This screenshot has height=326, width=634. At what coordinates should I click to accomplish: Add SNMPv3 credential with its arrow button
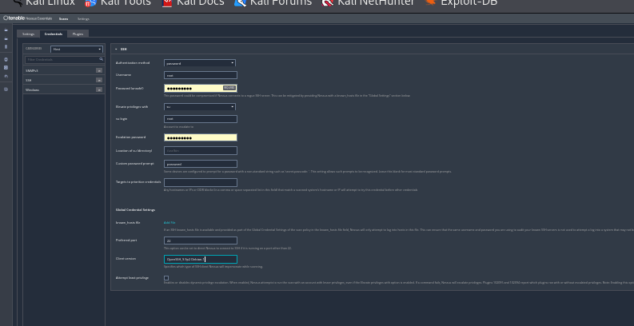point(98,70)
